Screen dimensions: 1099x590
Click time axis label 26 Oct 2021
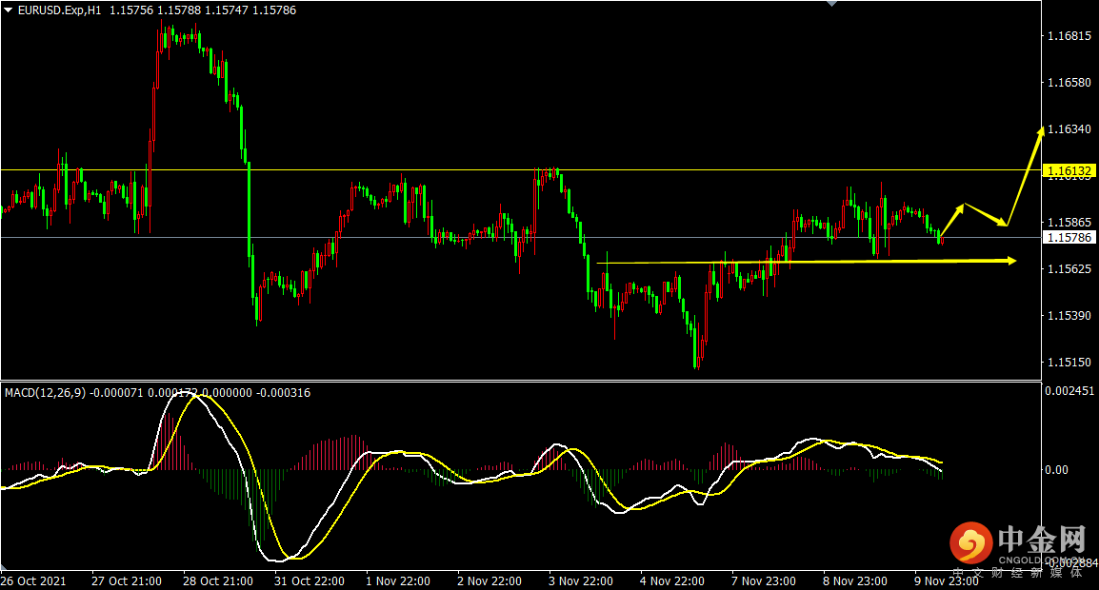tap(33, 580)
